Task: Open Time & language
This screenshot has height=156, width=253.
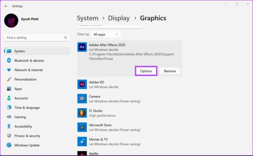Action: point(27,108)
